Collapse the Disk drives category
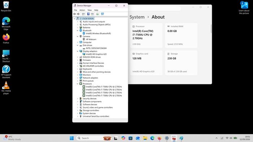 pyautogui.click(x=78, y=45)
